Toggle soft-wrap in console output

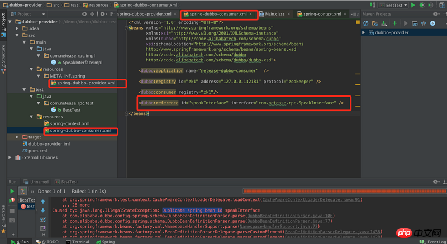coord(43,219)
